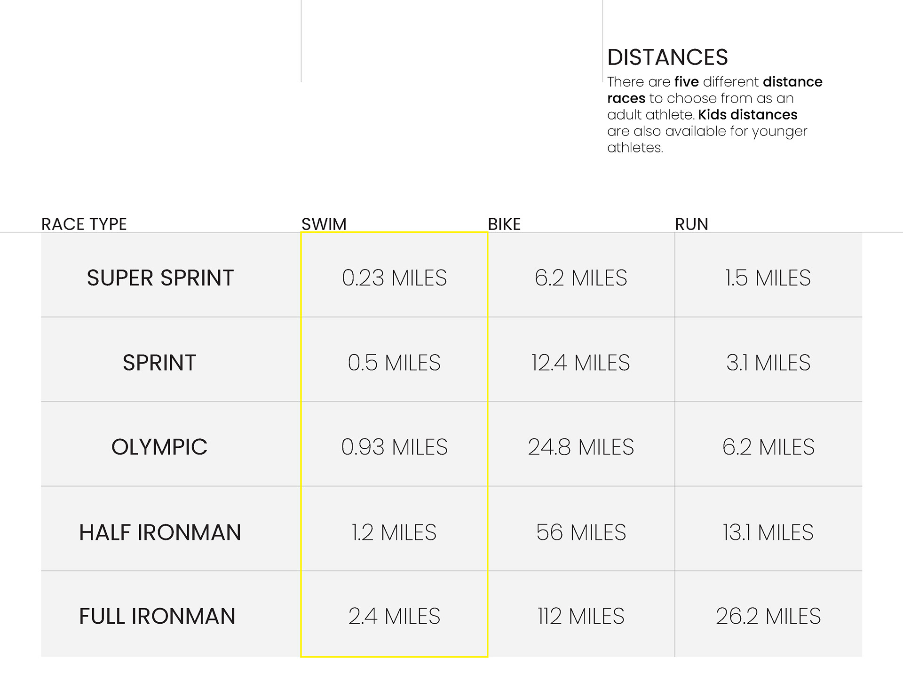Screen dimensions: 903x698
Task: Select the 2.4 MILES swim cell
Action: pyautogui.click(x=394, y=616)
